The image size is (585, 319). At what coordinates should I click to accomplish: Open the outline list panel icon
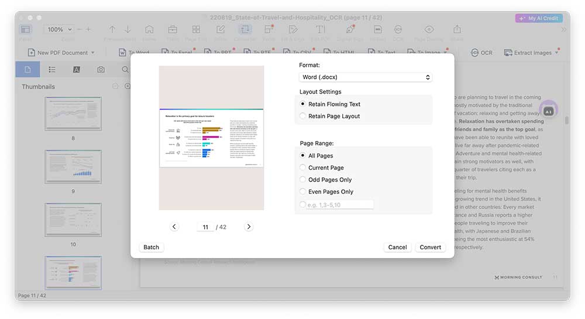point(52,70)
